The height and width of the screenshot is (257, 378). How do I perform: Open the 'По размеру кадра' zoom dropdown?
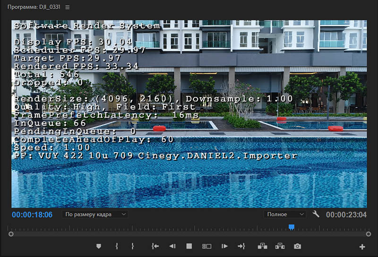click(x=95, y=214)
